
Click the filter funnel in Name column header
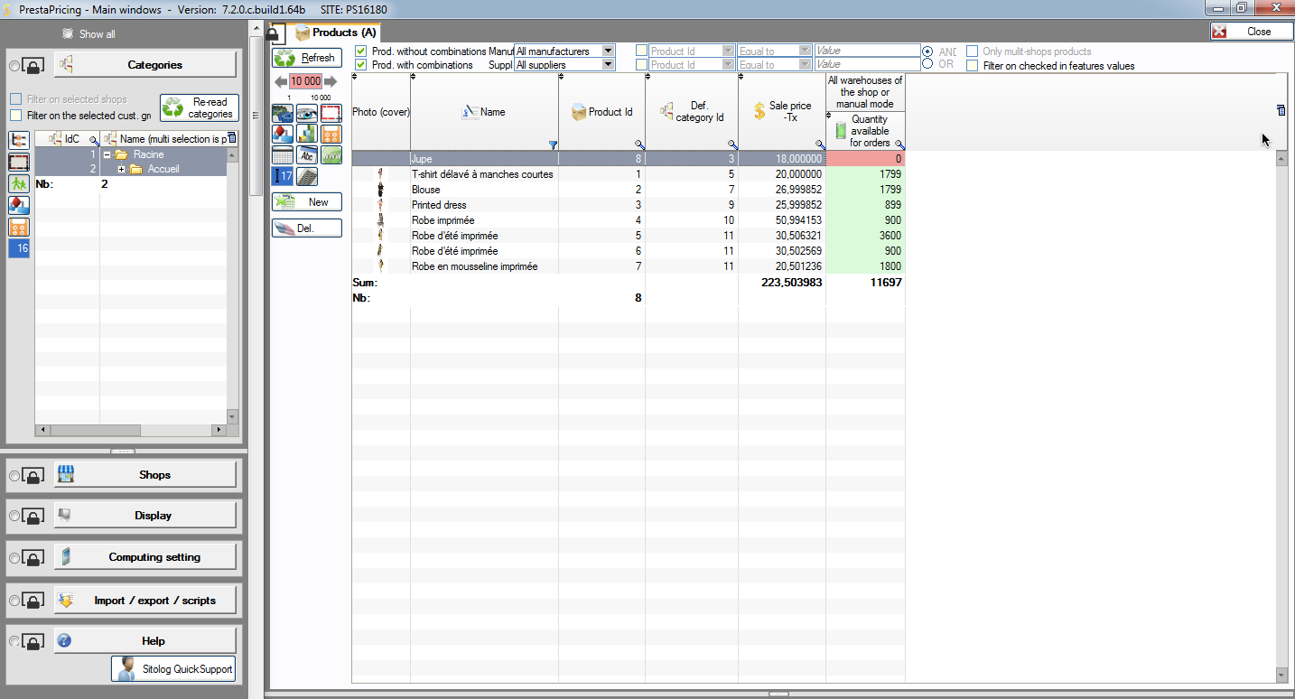(x=553, y=144)
